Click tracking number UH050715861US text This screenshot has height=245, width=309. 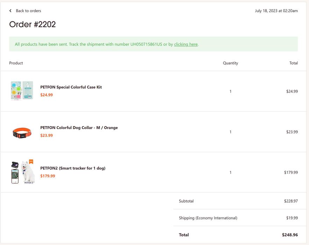146,44
